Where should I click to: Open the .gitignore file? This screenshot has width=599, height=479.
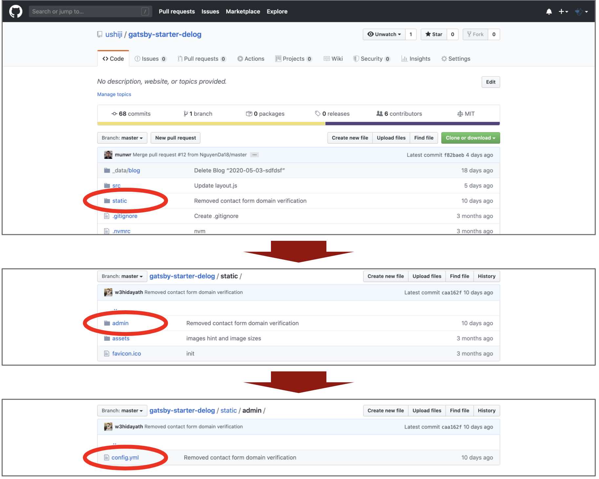[x=125, y=216]
